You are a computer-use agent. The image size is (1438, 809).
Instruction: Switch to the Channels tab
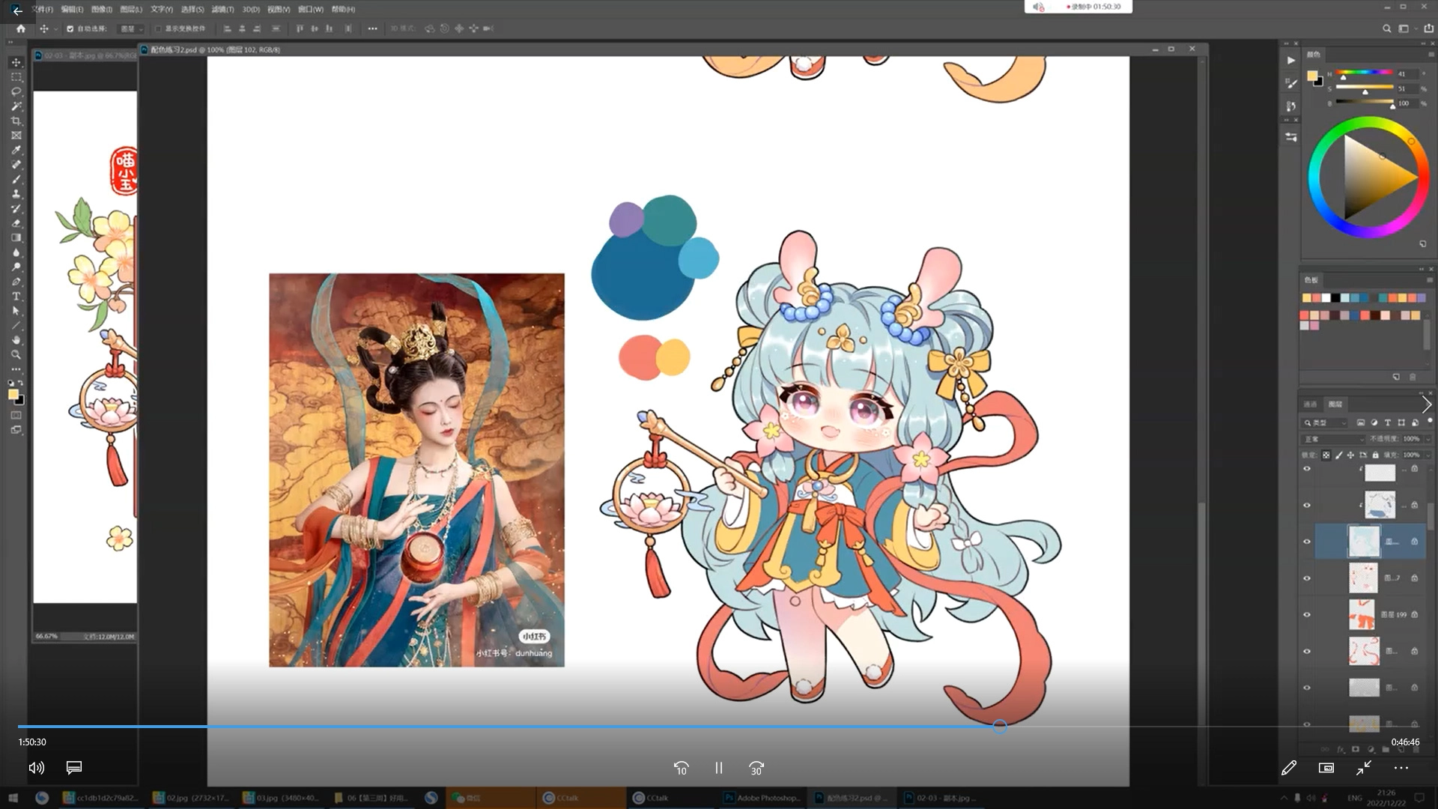(x=1310, y=404)
